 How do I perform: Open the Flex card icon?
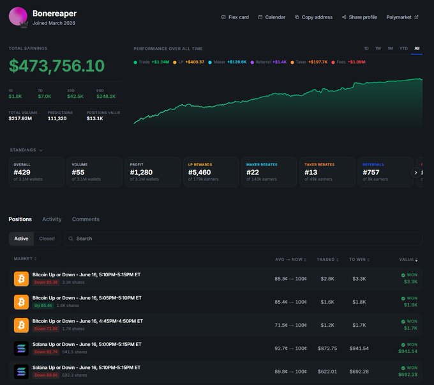point(223,17)
